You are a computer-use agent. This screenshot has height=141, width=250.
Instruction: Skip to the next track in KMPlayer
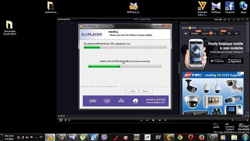click(159, 120)
